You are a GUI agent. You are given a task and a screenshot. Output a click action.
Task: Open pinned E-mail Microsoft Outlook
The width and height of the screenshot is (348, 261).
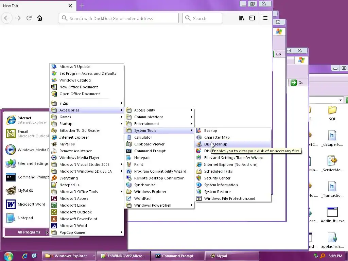27,134
